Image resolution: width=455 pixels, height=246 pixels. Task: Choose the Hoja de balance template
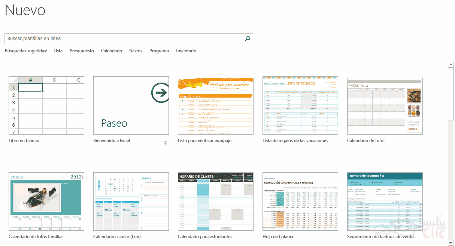[x=300, y=202]
